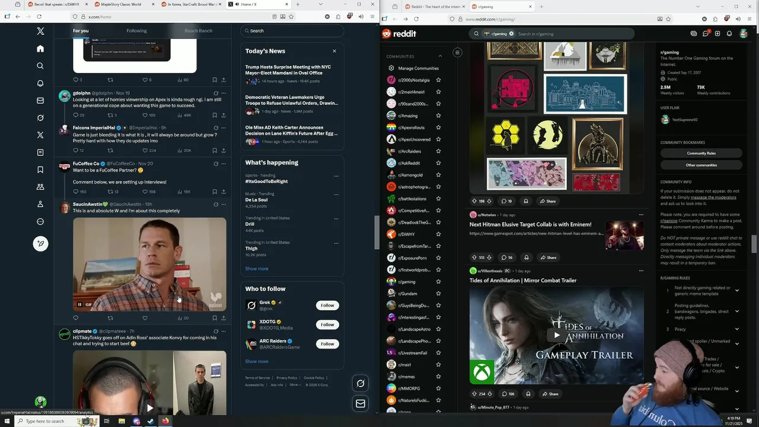Remove r/gaming filter from Reddit search
The image size is (759, 427).
[x=511, y=34]
